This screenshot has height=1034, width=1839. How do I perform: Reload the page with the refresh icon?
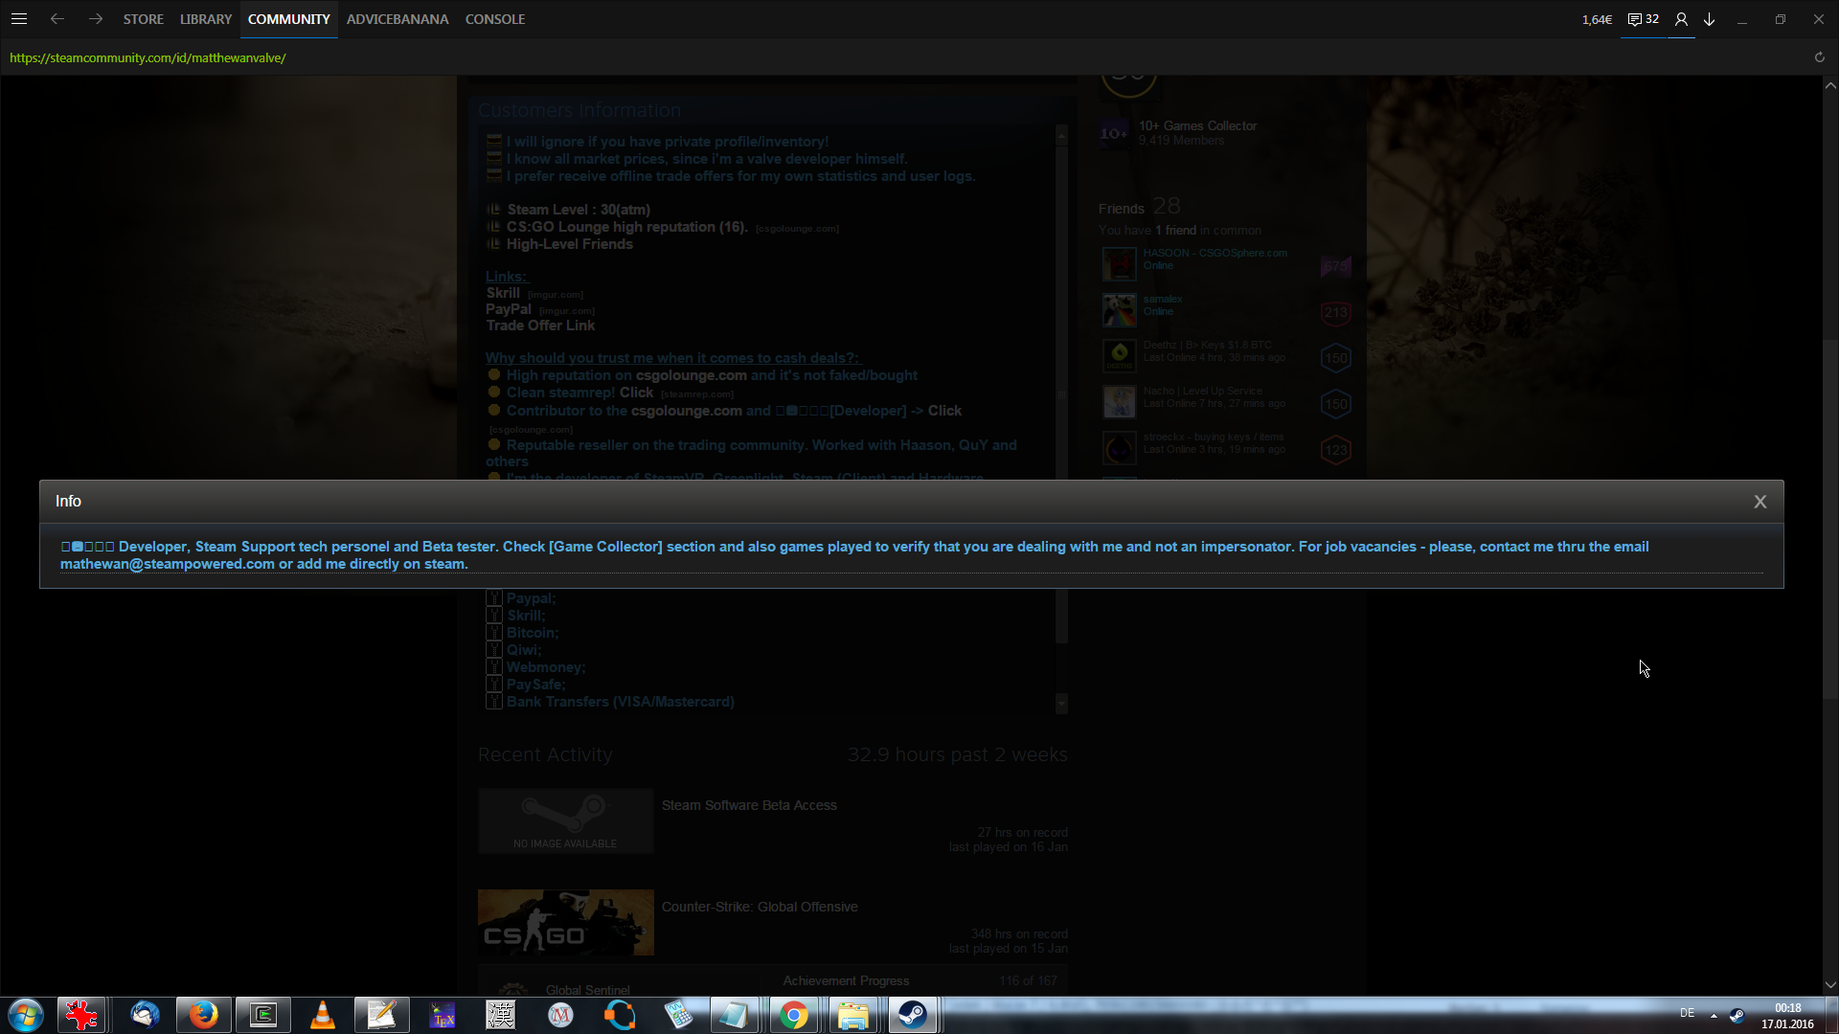[x=1819, y=57]
